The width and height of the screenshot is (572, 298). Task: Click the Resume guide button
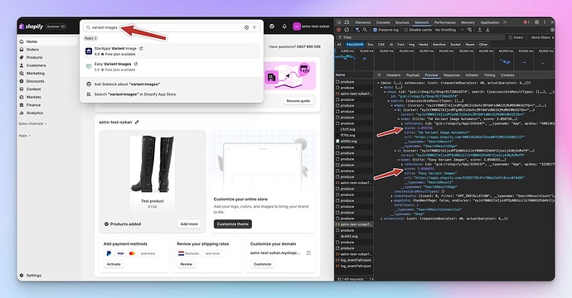(298, 101)
